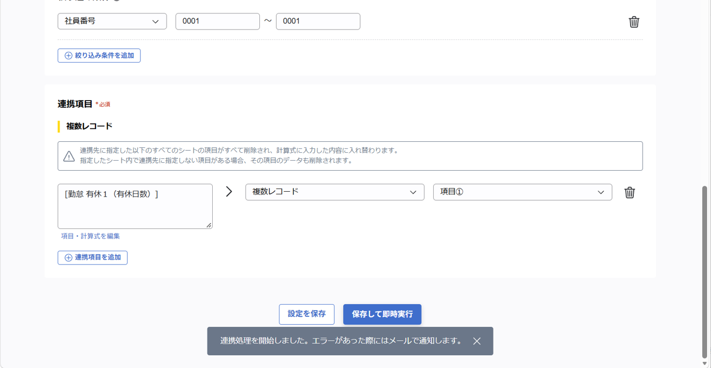
Task: Click the arrow icon between formula and destination
Action: [229, 192]
